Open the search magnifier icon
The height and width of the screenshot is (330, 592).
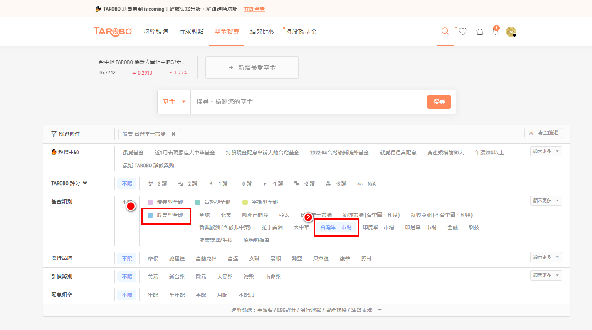pos(445,31)
